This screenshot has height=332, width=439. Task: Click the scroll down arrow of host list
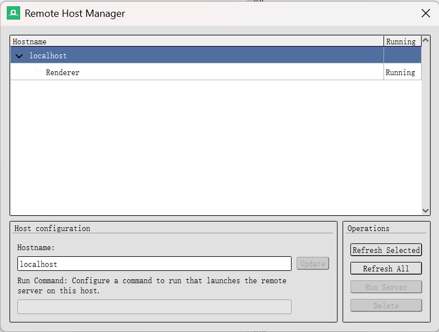pos(426,210)
